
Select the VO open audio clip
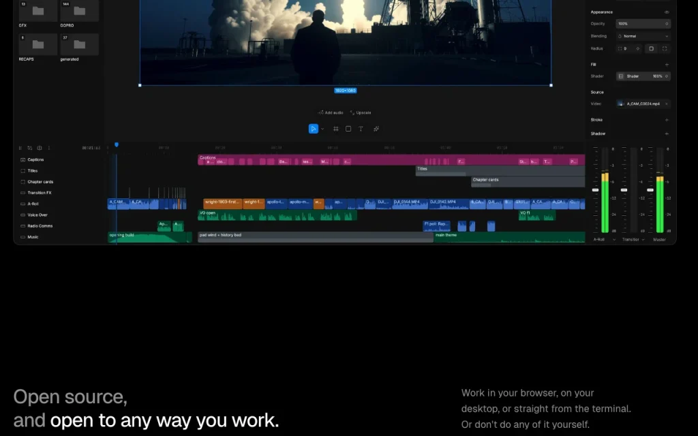click(x=277, y=215)
